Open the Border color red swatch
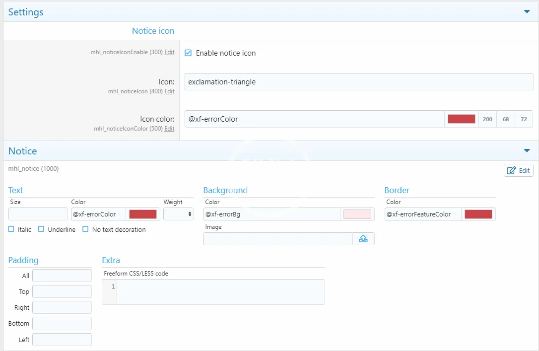This screenshot has height=351, width=539. pyautogui.click(x=478, y=214)
